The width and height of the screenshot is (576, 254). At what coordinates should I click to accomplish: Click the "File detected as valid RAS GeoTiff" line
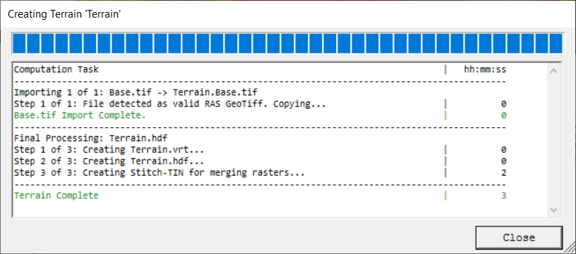pos(169,104)
